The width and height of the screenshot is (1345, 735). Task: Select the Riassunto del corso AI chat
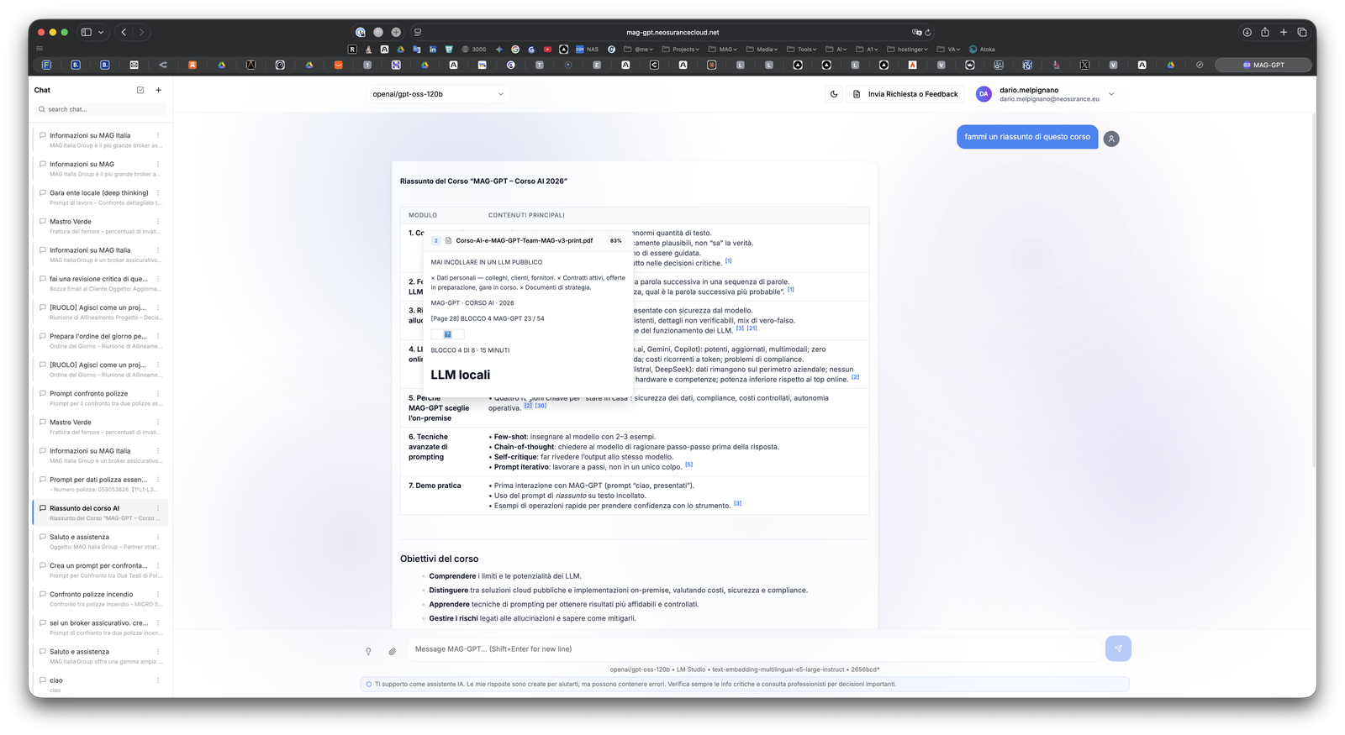click(100, 513)
